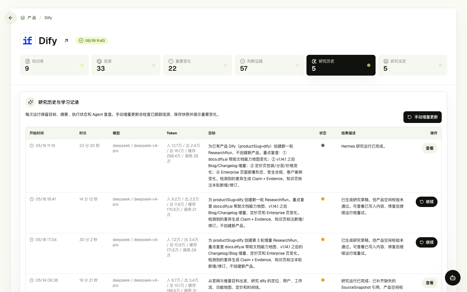
Task: Click the model cell of the 05/19 11:19 run
Action: click(x=136, y=148)
